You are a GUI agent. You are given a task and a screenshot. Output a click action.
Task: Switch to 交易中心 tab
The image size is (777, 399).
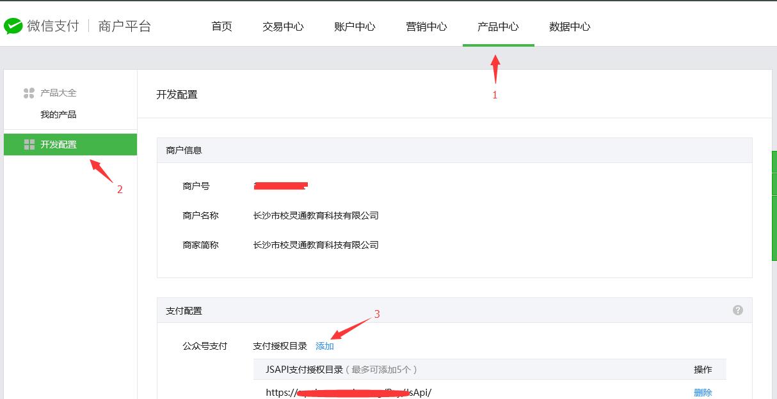pyautogui.click(x=283, y=27)
